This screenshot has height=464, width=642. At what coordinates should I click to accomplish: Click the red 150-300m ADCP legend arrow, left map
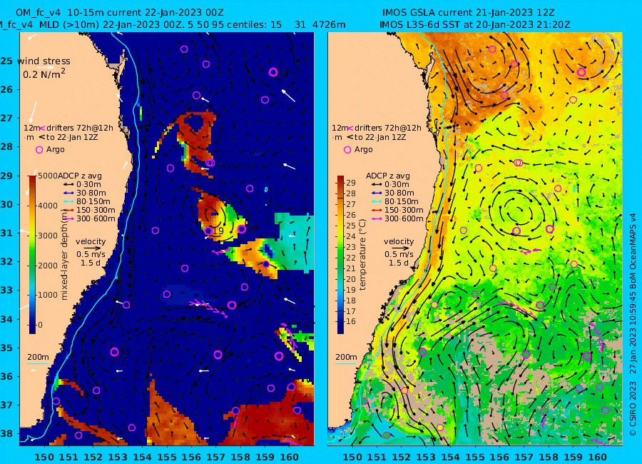point(68,211)
